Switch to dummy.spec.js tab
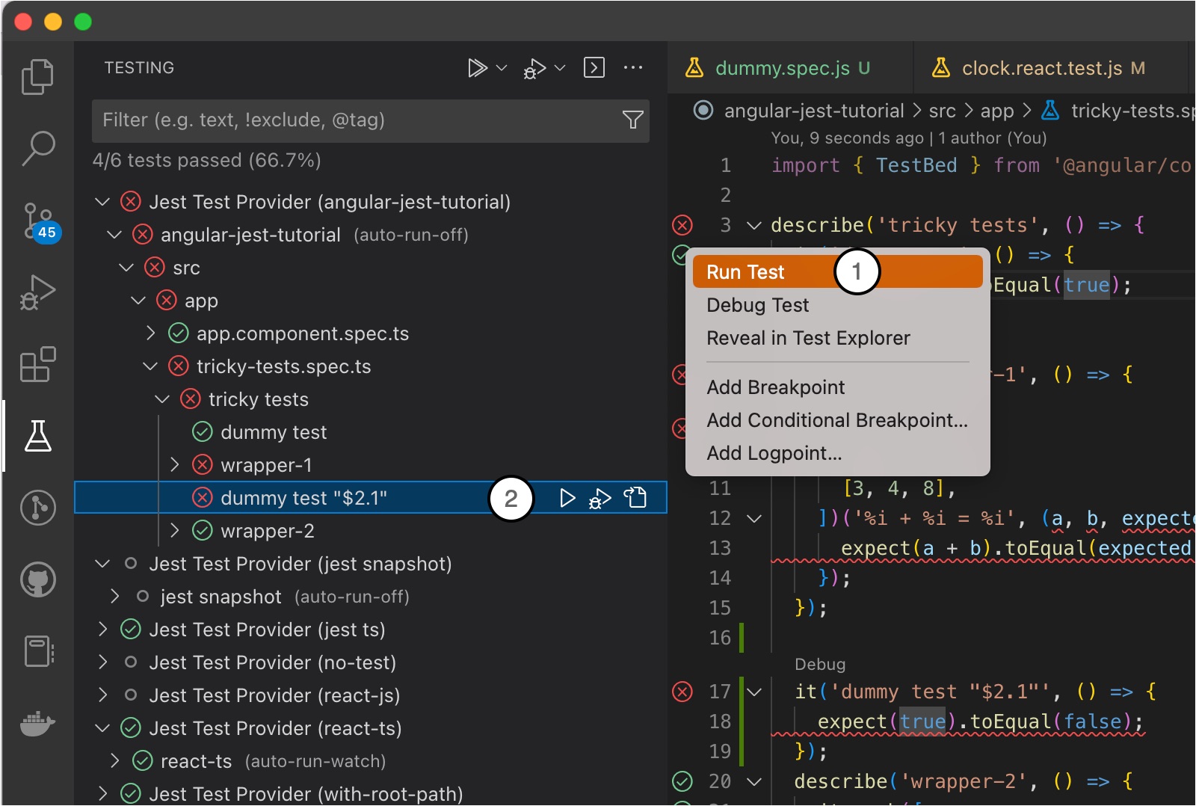This screenshot has height=806, width=1196. pyautogui.click(x=791, y=68)
